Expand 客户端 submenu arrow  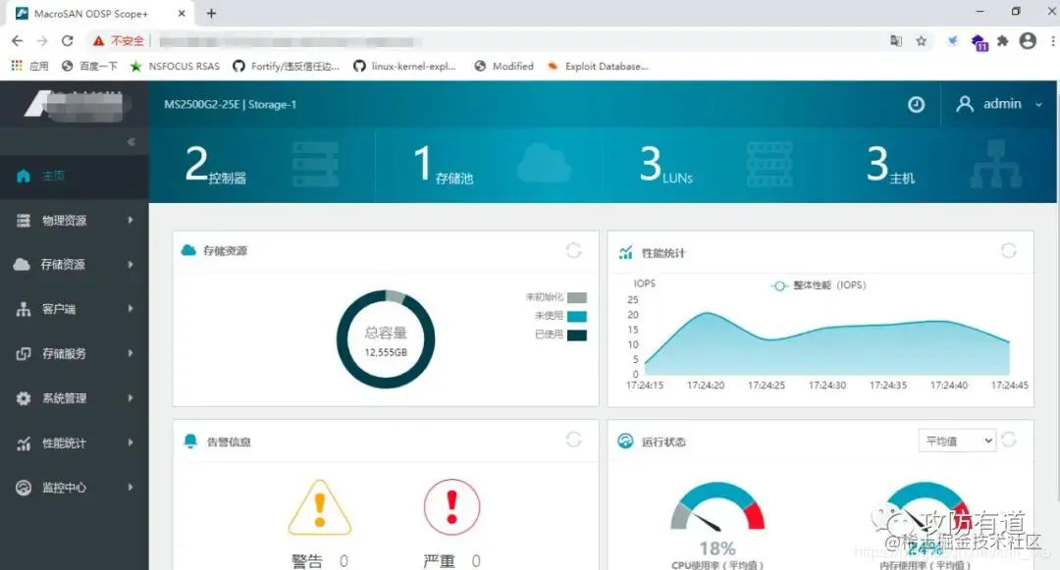tap(131, 309)
